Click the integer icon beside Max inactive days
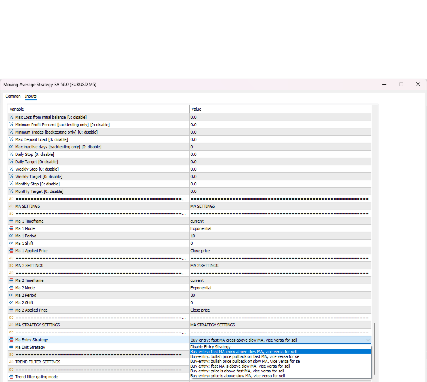This screenshot has width=427, height=382. [11, 147]
